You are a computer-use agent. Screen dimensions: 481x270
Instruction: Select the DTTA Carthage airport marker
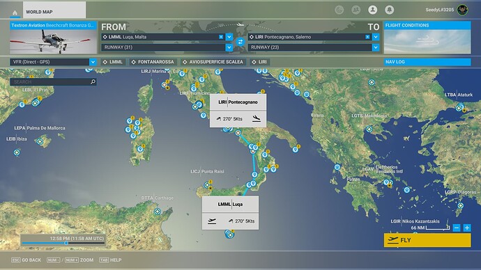coord(158,212)
